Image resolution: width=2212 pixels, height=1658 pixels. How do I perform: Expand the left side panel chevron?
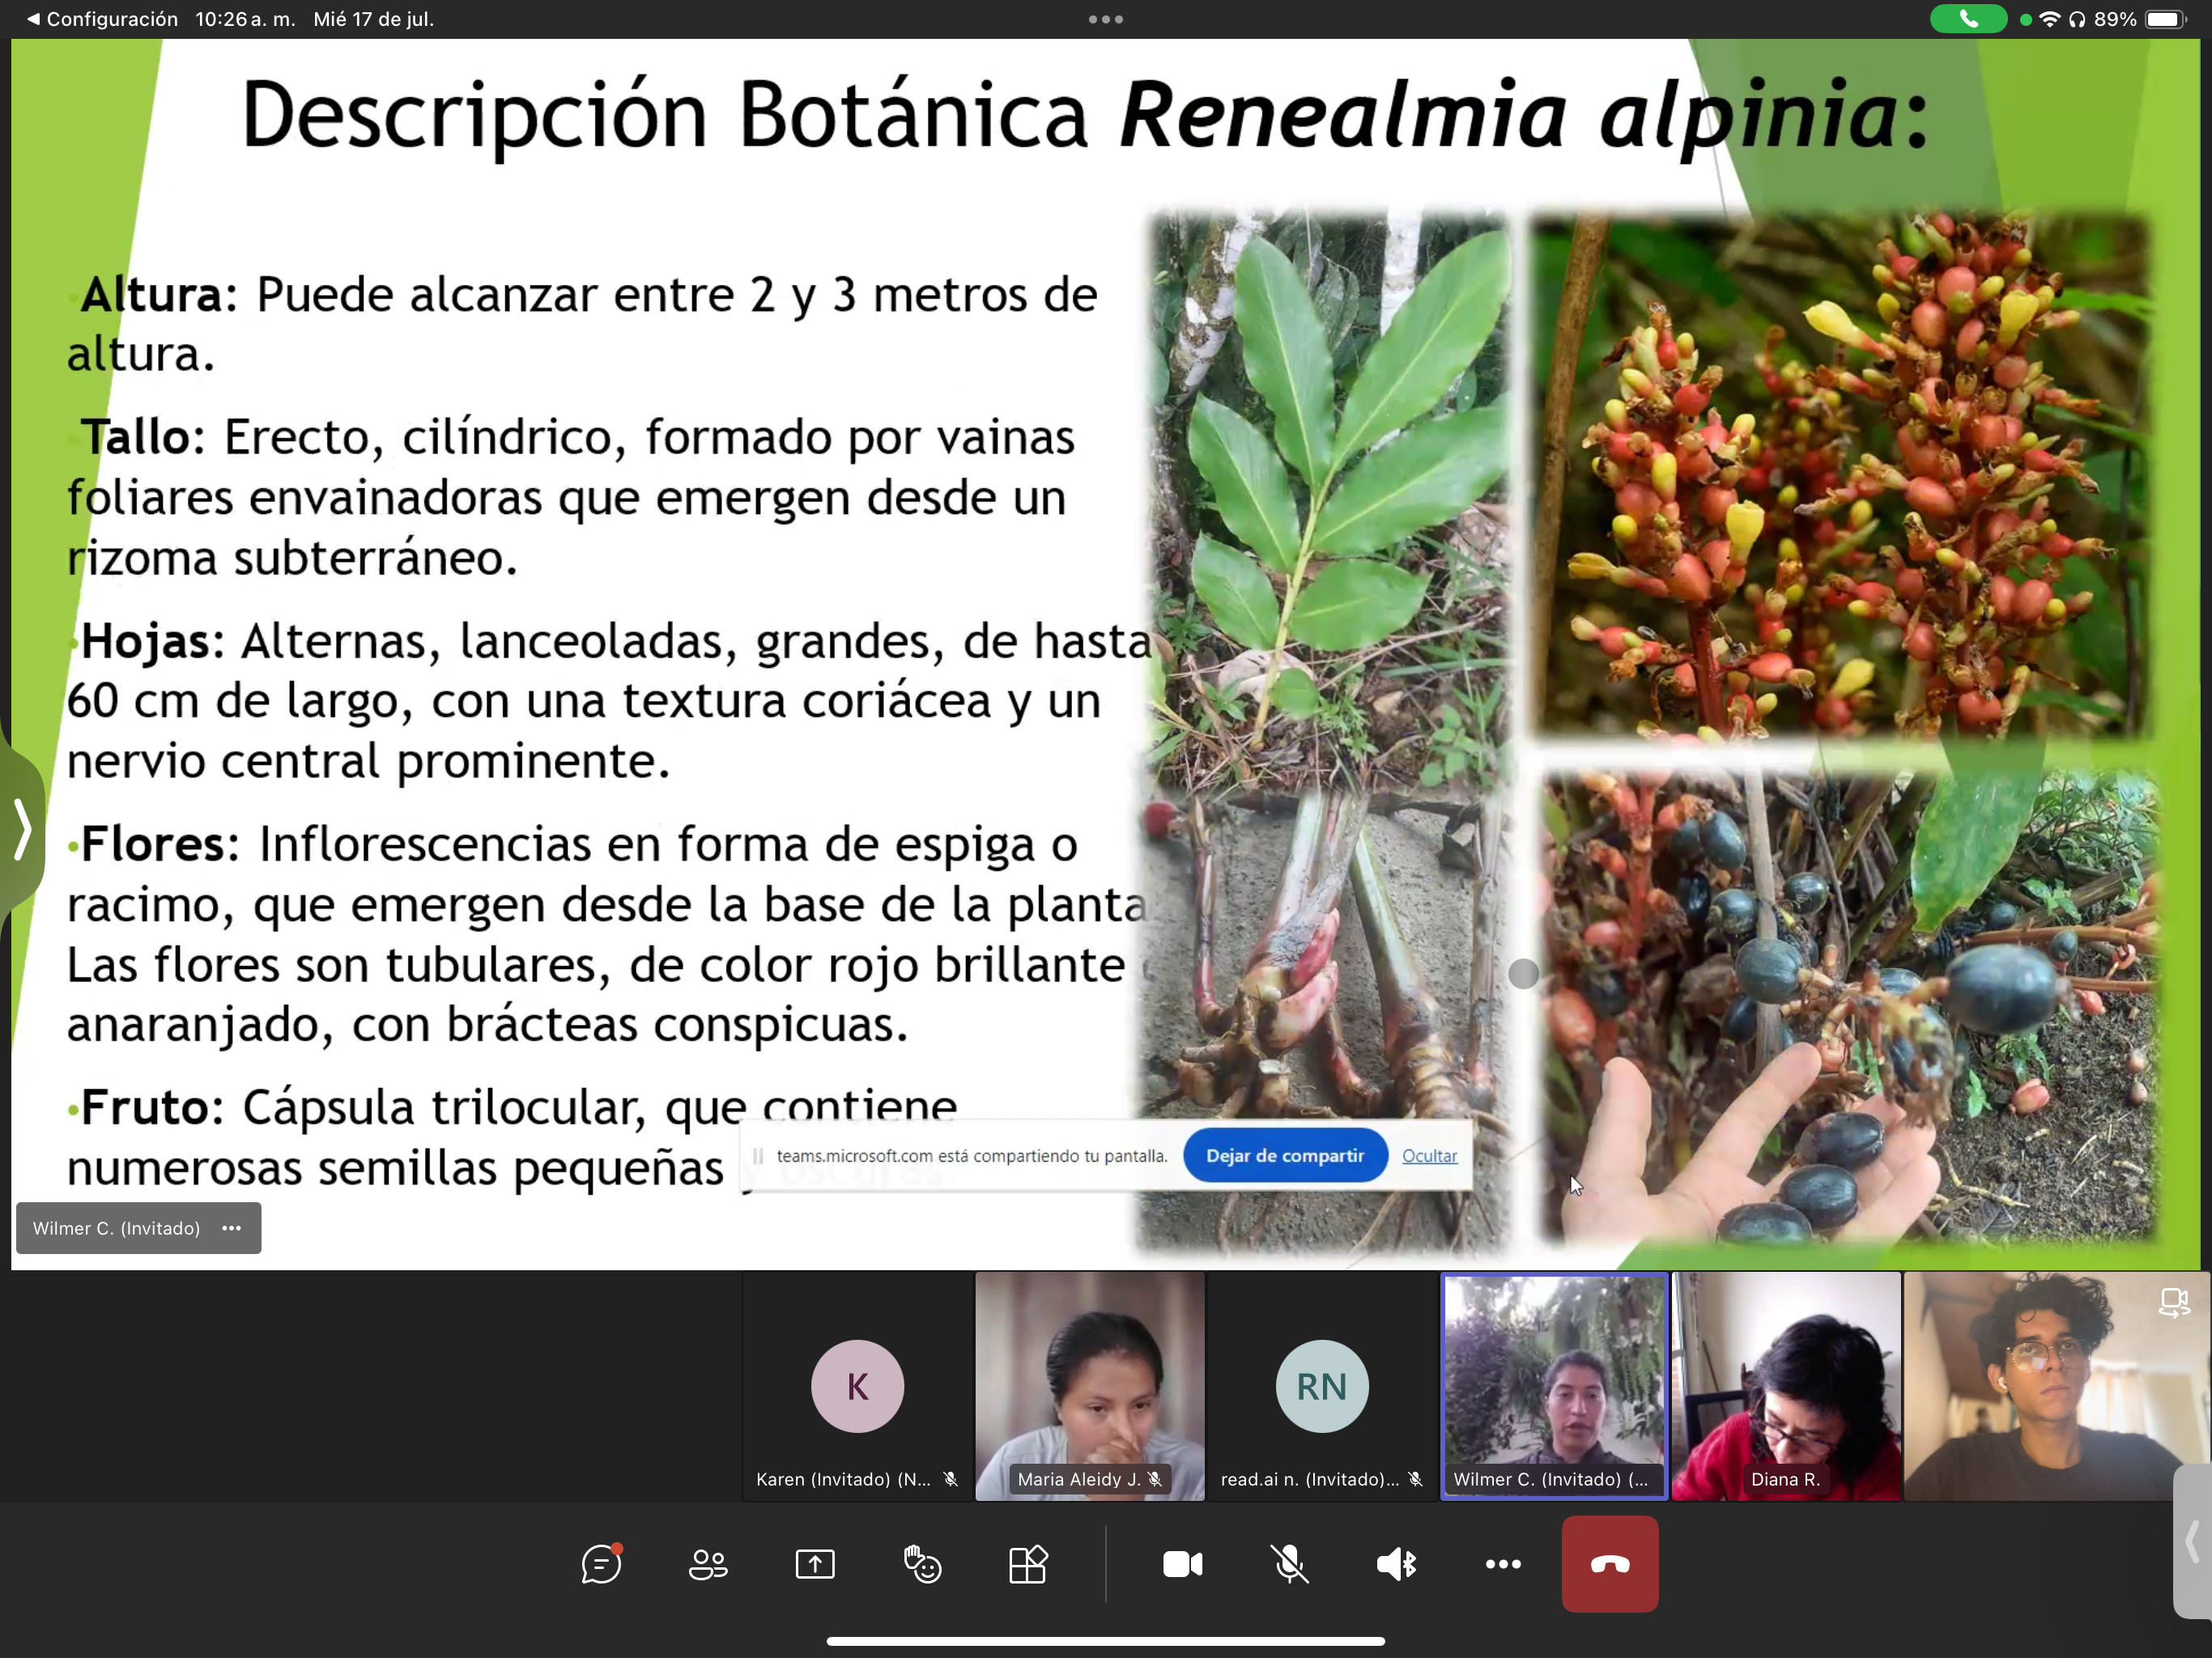[22, 828]
